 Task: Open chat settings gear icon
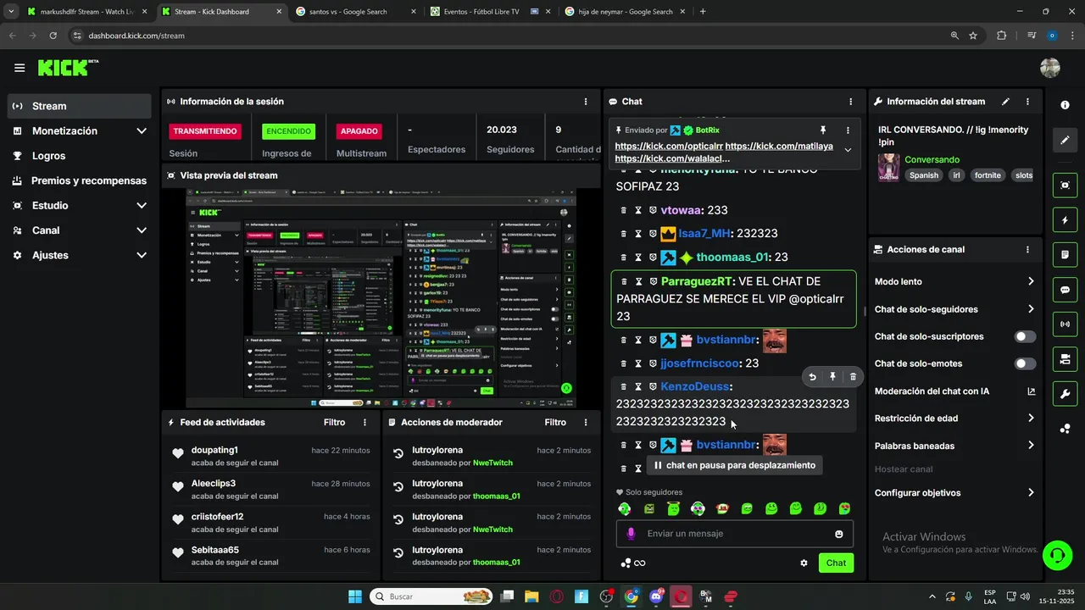pyautogui.click(x=804, y=563)
